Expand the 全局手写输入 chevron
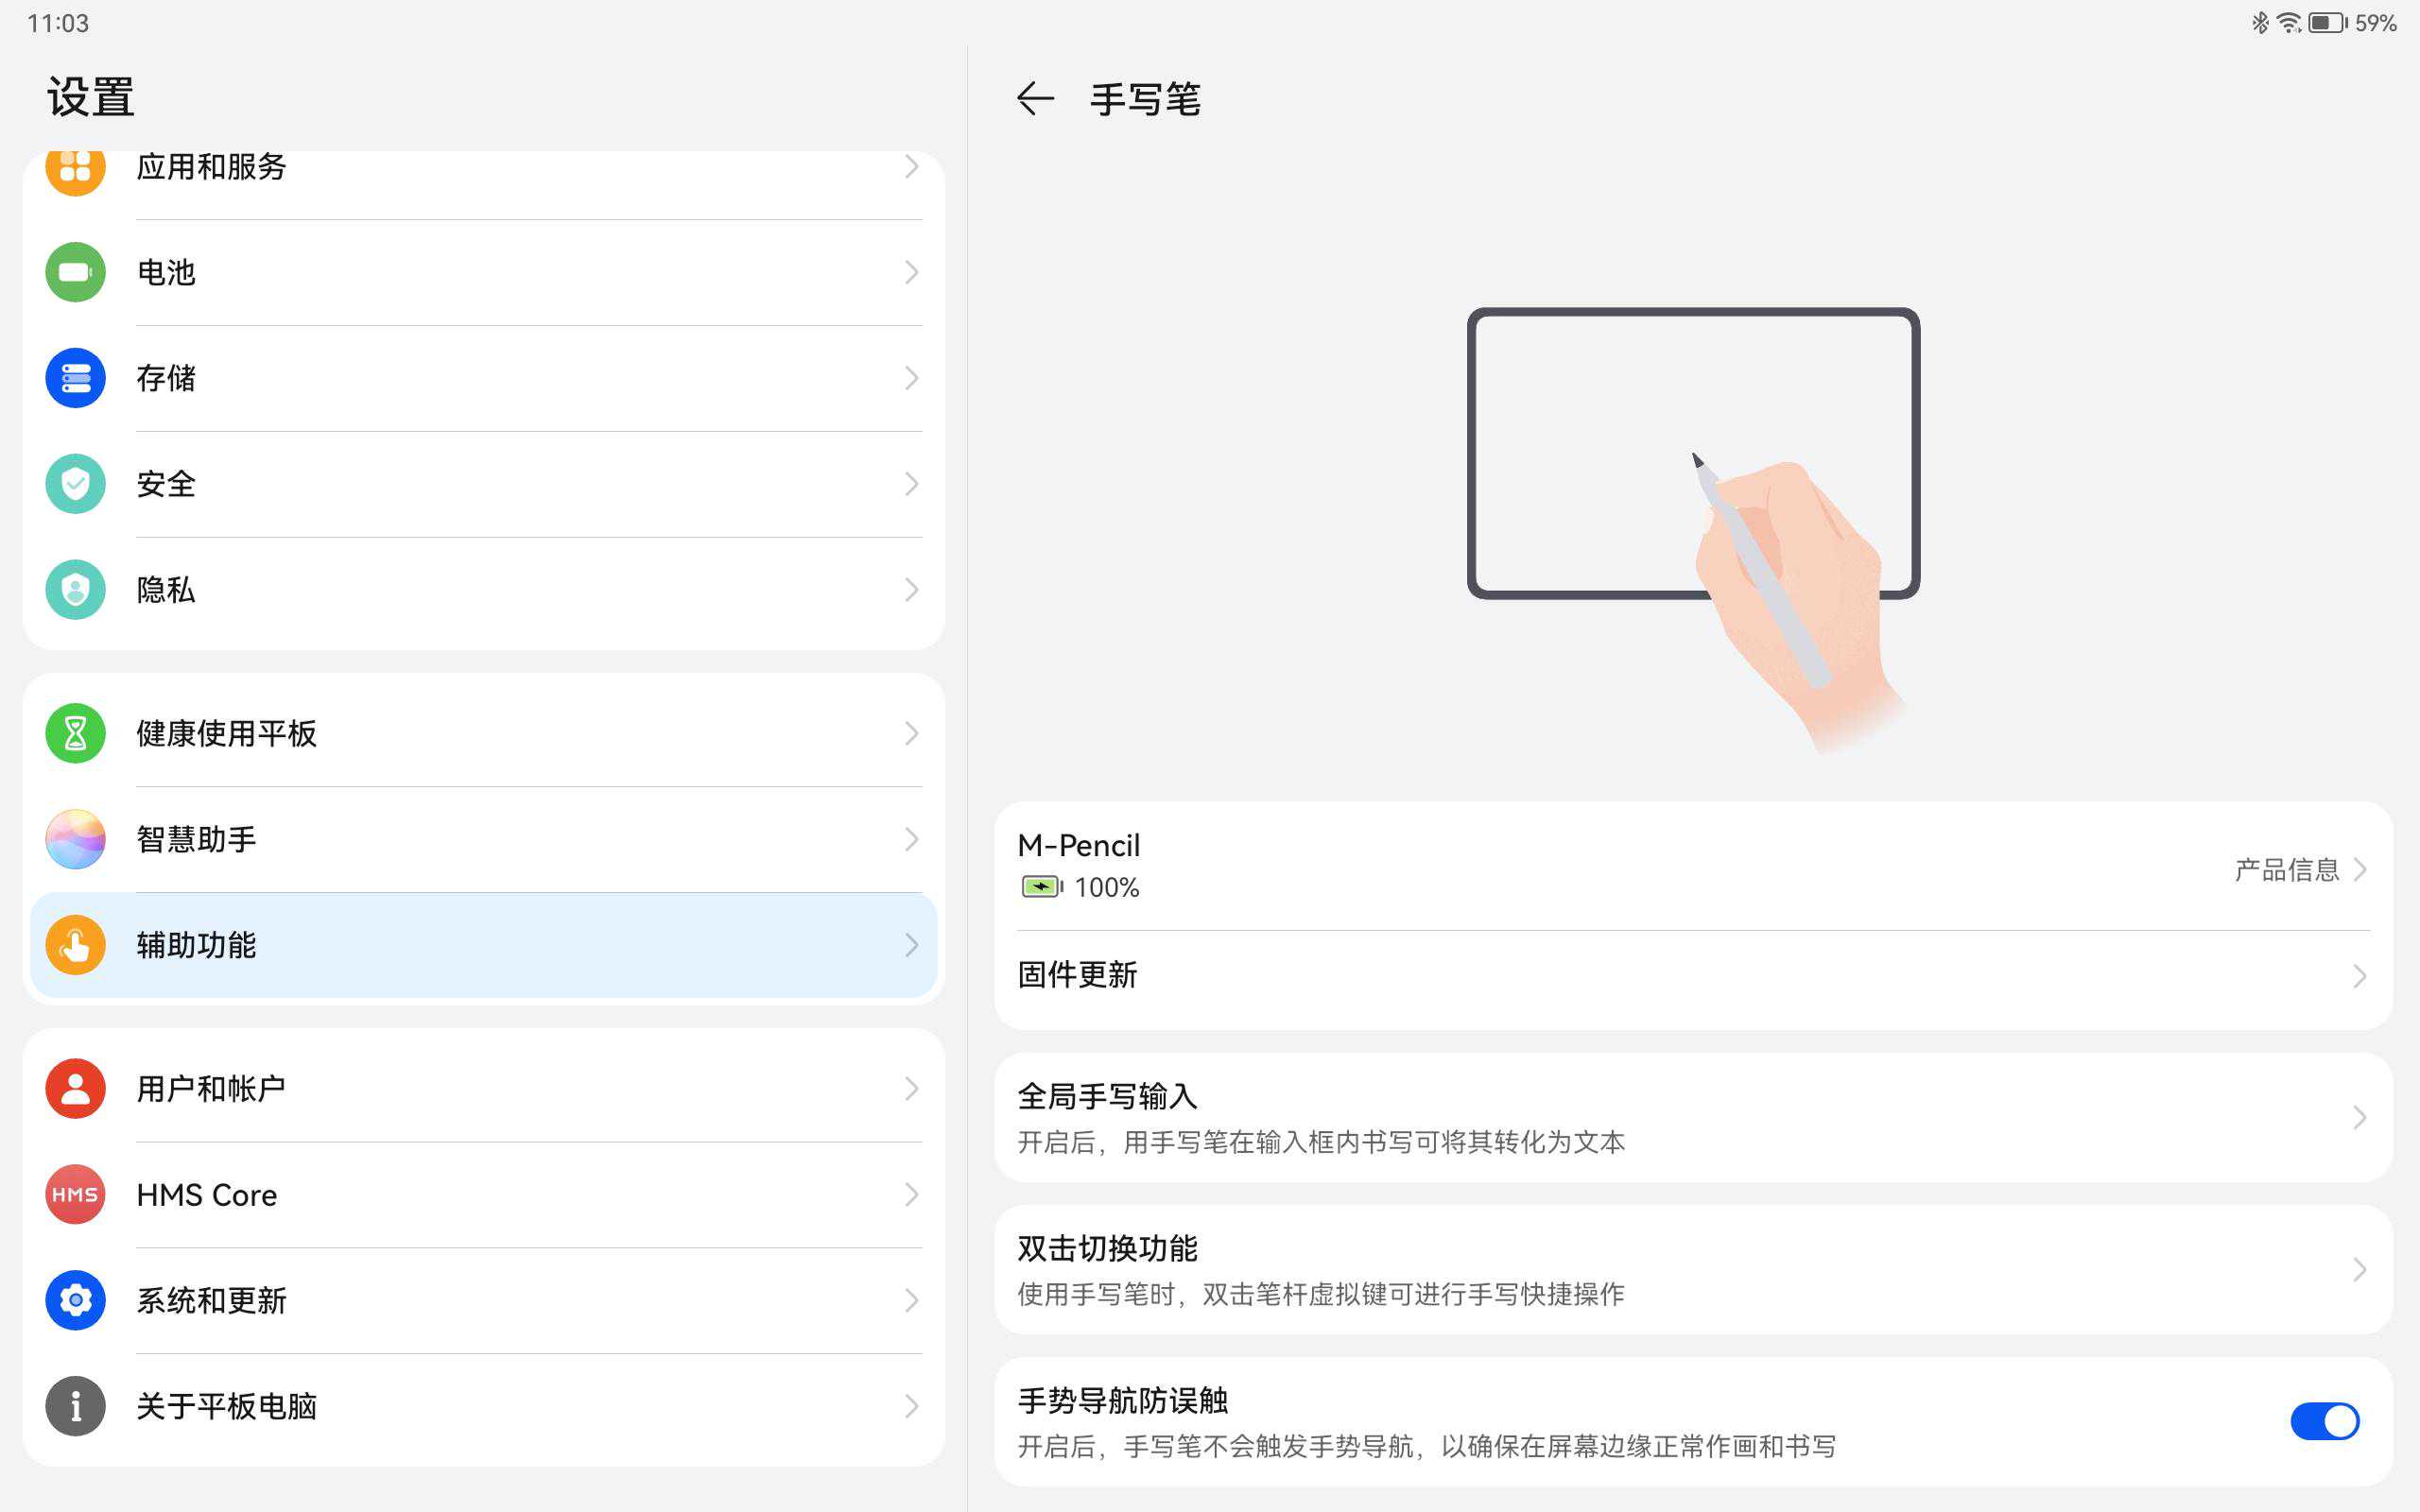 [2359, 1117]
